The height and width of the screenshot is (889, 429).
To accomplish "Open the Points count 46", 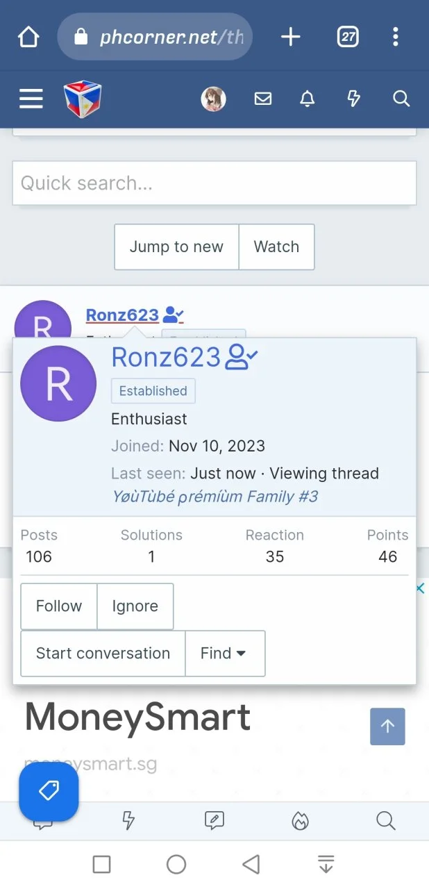I will (x=388, y=557).
